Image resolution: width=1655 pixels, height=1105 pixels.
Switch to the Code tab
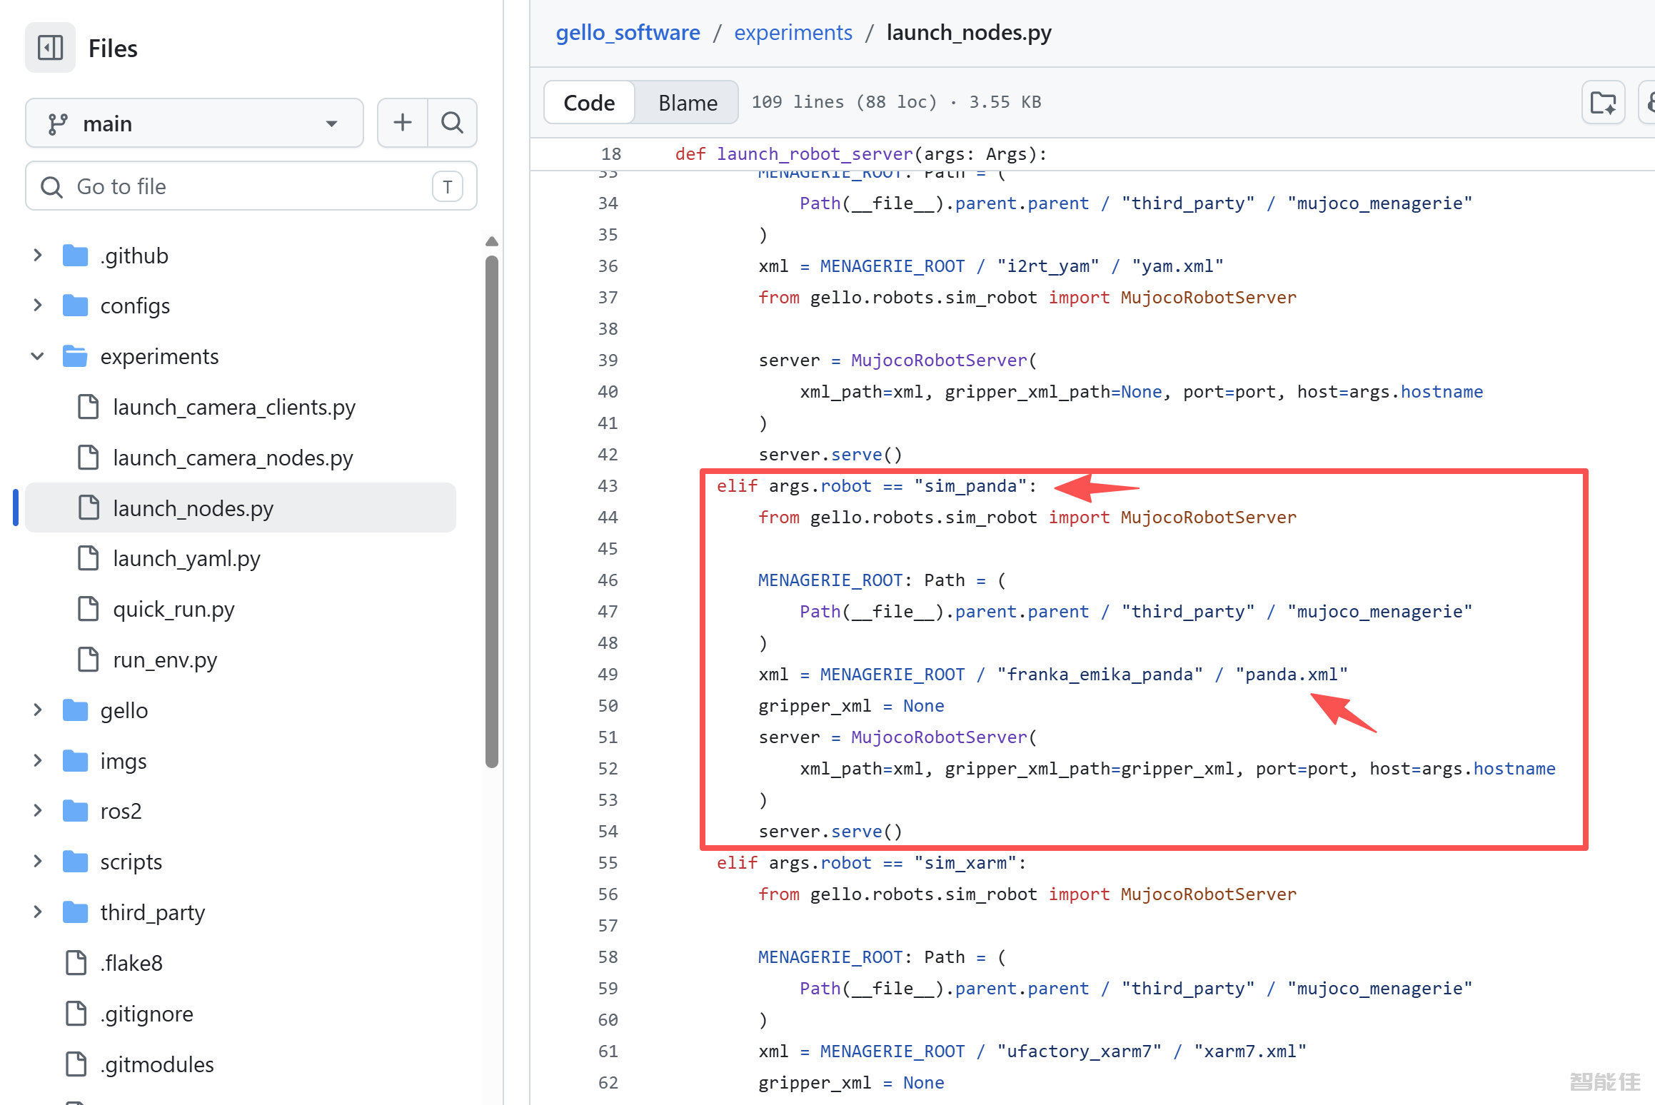pyautogui.click(x=589, y=103)
